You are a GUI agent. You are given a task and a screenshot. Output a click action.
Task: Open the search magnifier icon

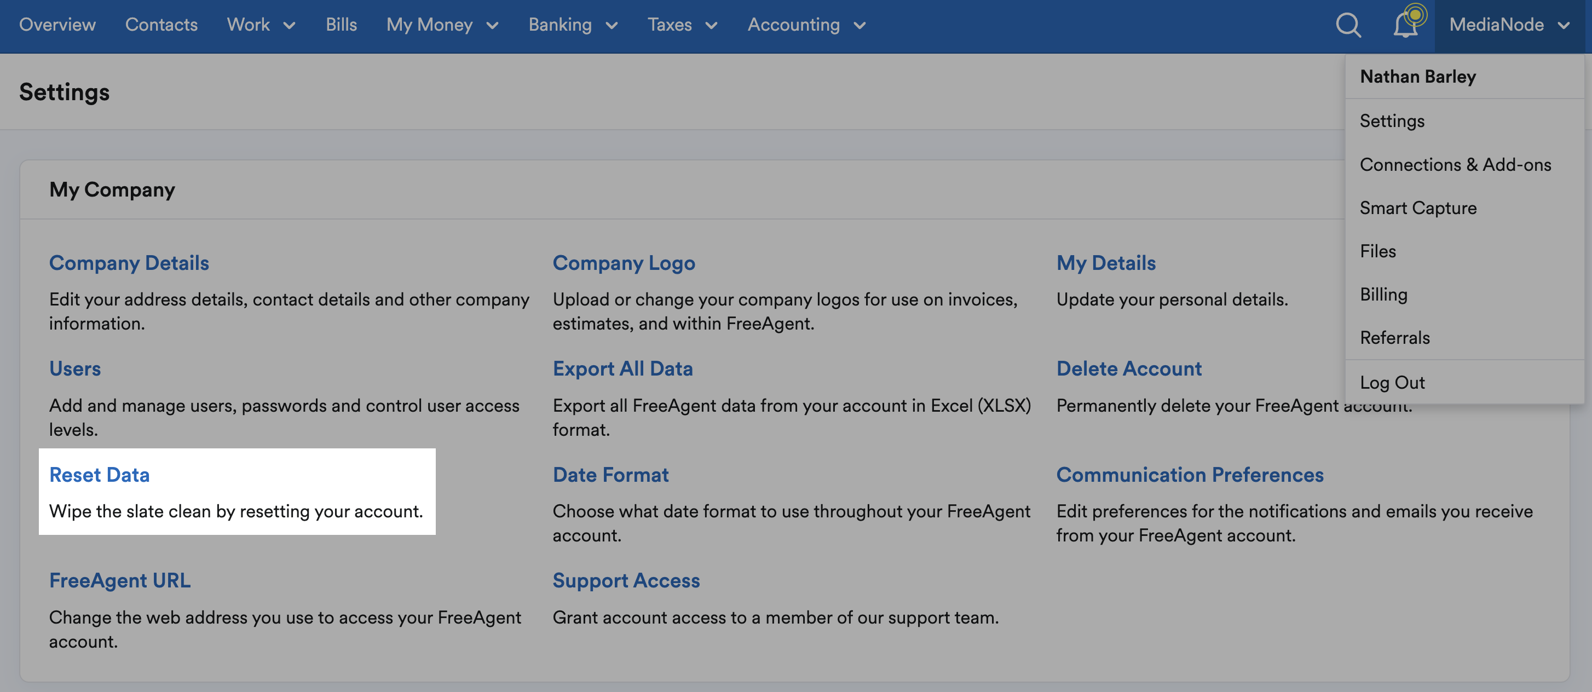(x=1348, y=25)
